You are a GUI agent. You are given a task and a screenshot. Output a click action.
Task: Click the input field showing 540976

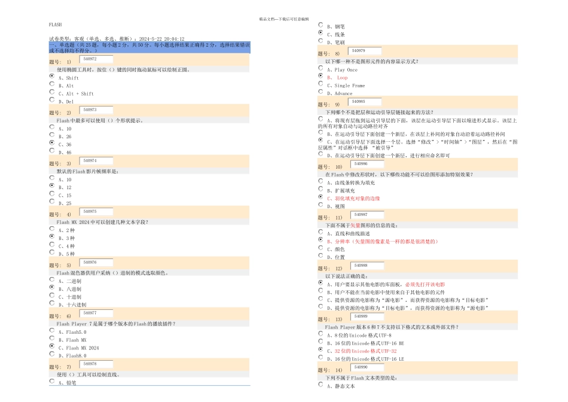(96, 263)
